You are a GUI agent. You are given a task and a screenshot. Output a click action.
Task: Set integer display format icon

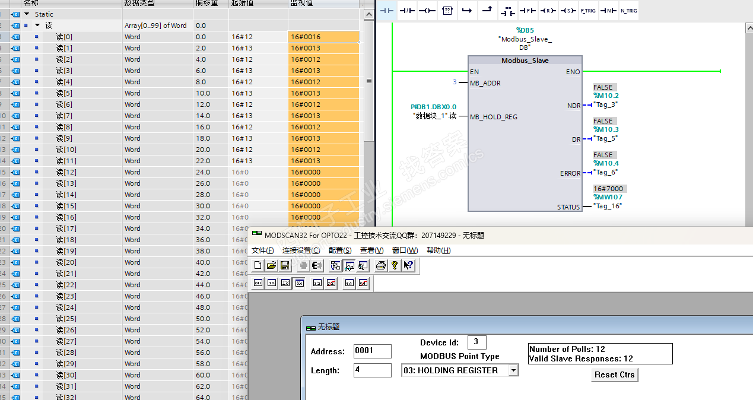coord(285,284)
